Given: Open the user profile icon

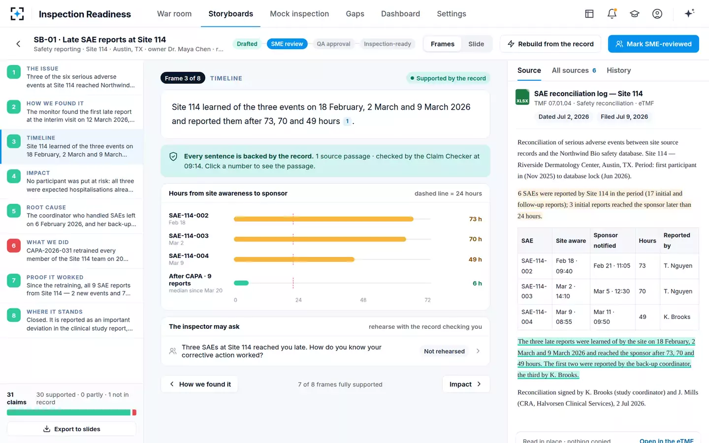Looking at the screenshot, I should click(657, 14).
